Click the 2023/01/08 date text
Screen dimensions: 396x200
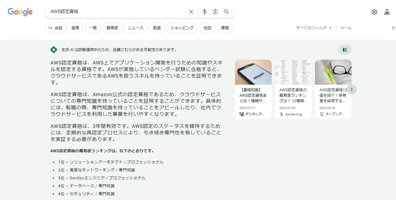click(x=287, y=108)
